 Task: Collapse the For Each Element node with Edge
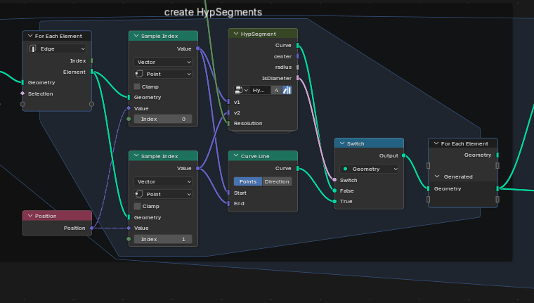[x=30, y=36]
